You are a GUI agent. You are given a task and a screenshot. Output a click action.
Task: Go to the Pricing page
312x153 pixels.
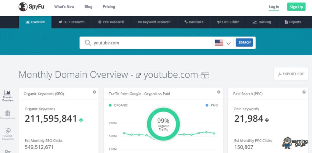point(109,7)
